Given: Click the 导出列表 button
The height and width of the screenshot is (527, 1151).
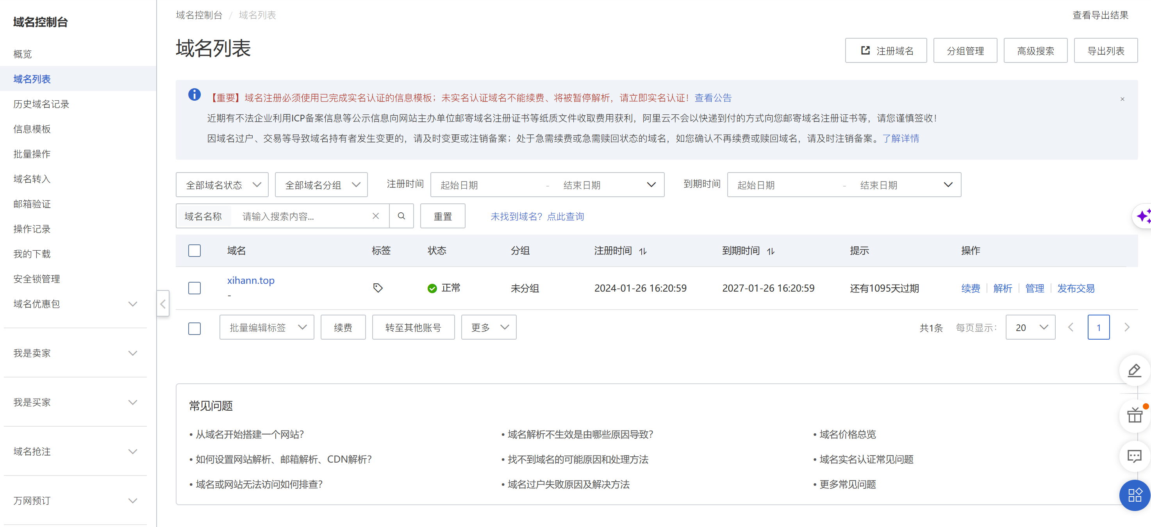Looking at the screenshot, I should coord(1105,50).
